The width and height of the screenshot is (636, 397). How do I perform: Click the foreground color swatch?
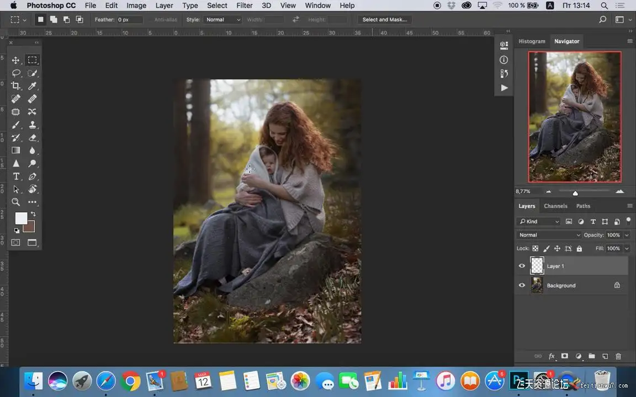pos(21,218)
